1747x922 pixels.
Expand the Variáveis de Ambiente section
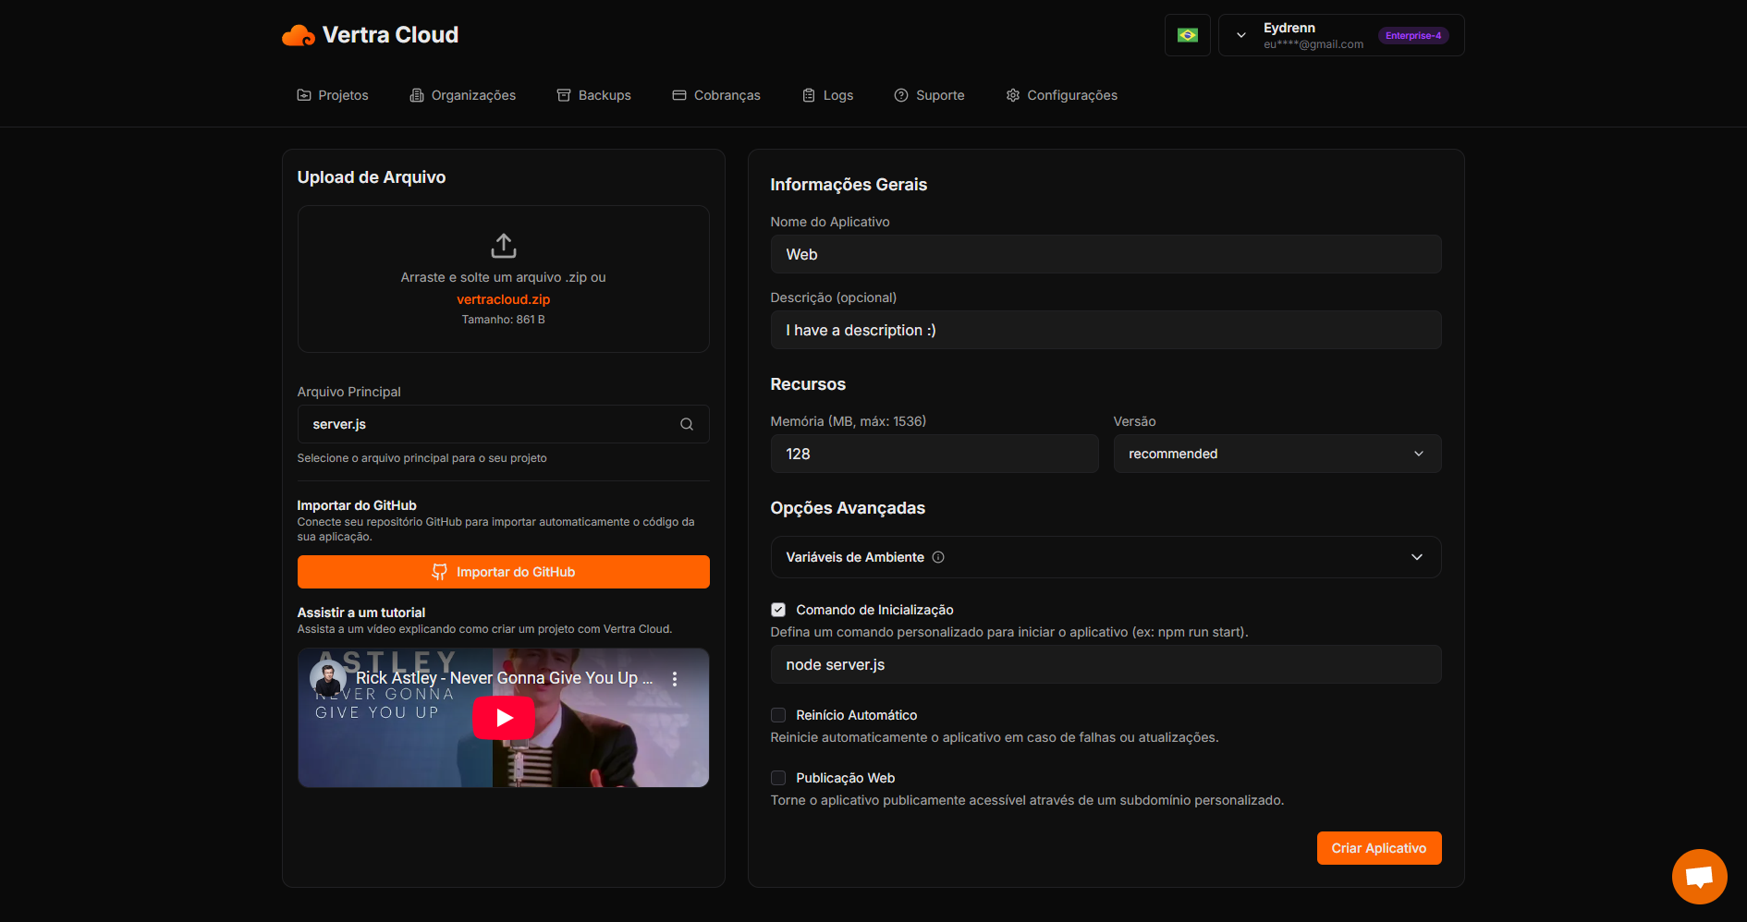[x=1106, y=557]
